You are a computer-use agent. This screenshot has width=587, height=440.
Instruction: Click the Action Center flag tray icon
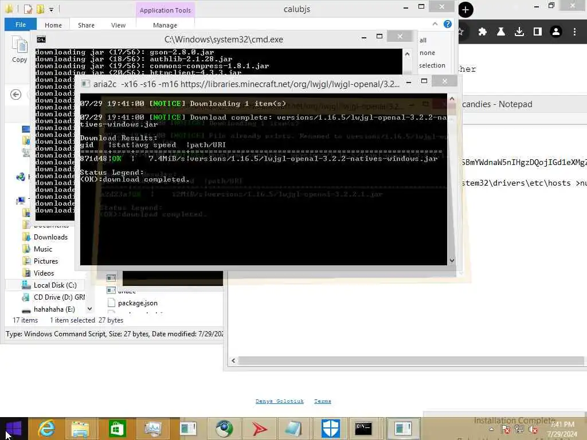coord(506,429)
